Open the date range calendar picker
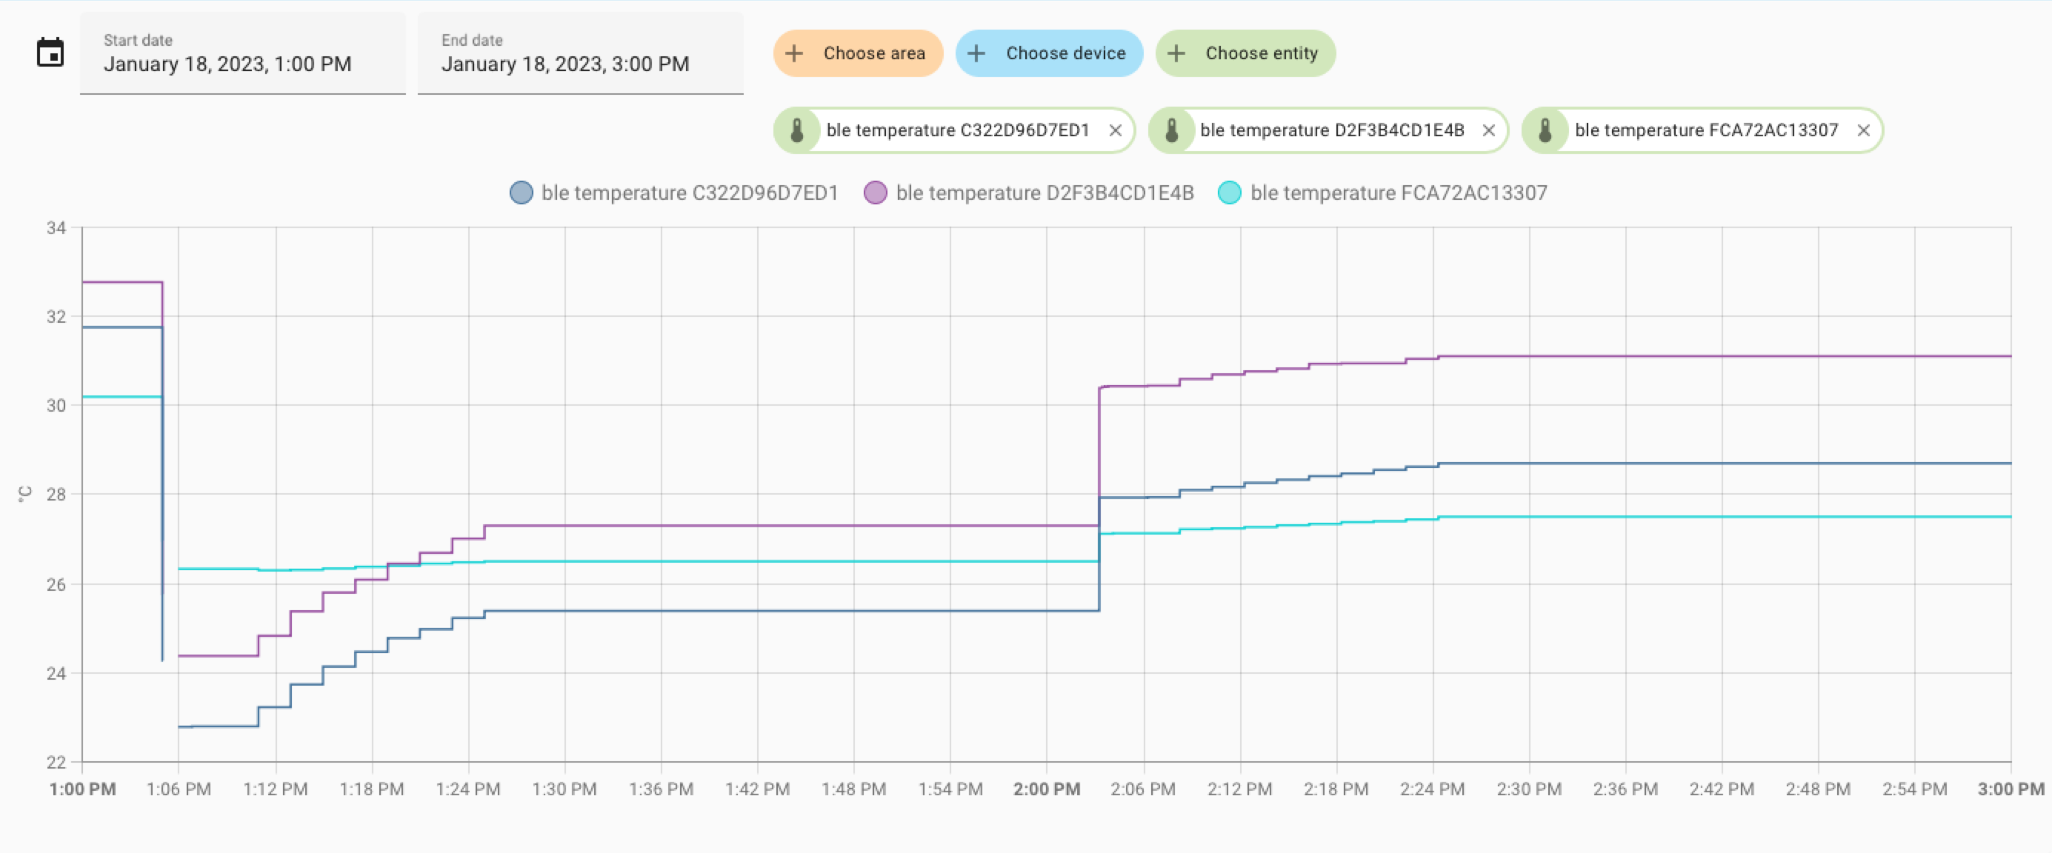The width and height of the screenshot is (2052, 853). pos(50,52)
